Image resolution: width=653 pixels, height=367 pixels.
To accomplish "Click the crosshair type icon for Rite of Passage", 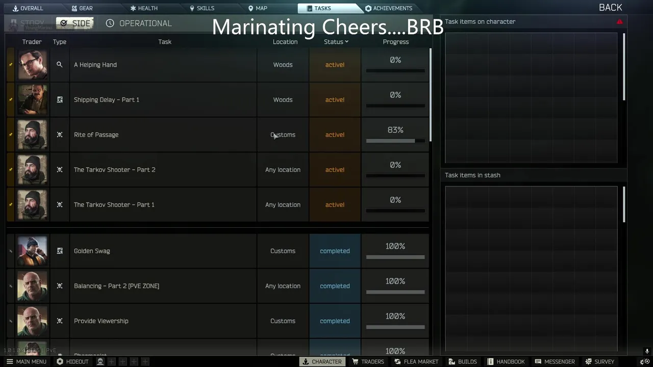I will [x=60, y=135].
